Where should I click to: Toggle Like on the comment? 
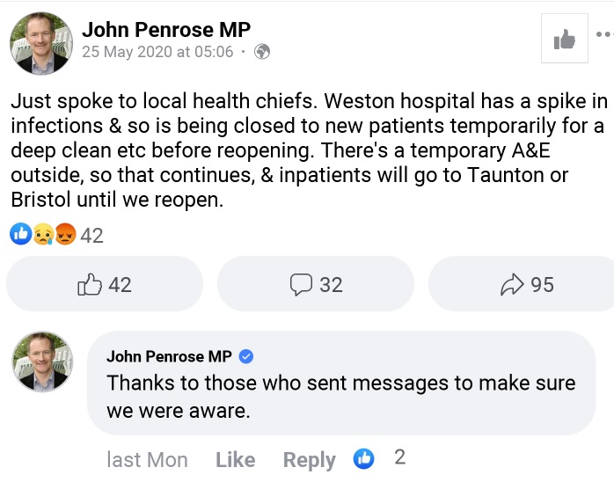point(235,459)
